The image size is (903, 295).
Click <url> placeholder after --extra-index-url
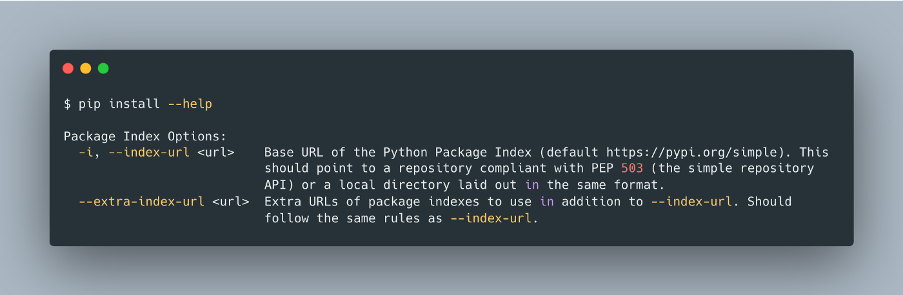point(230,202)
